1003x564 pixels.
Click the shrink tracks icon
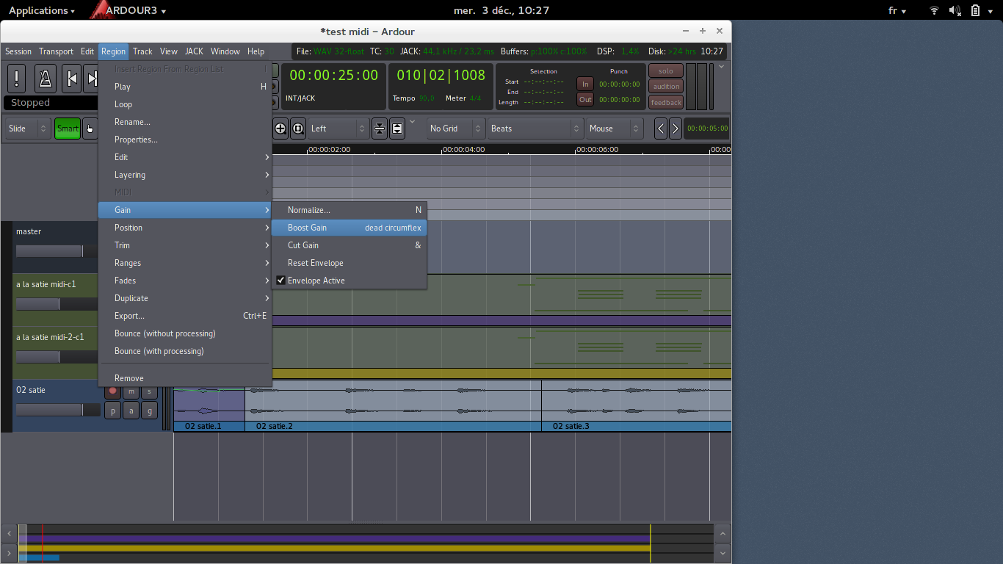379,129
